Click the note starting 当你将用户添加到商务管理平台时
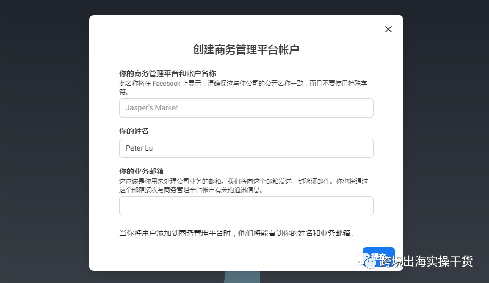This screenshot has width=489, height=283. pyautogui.click(x=237, y=233)
